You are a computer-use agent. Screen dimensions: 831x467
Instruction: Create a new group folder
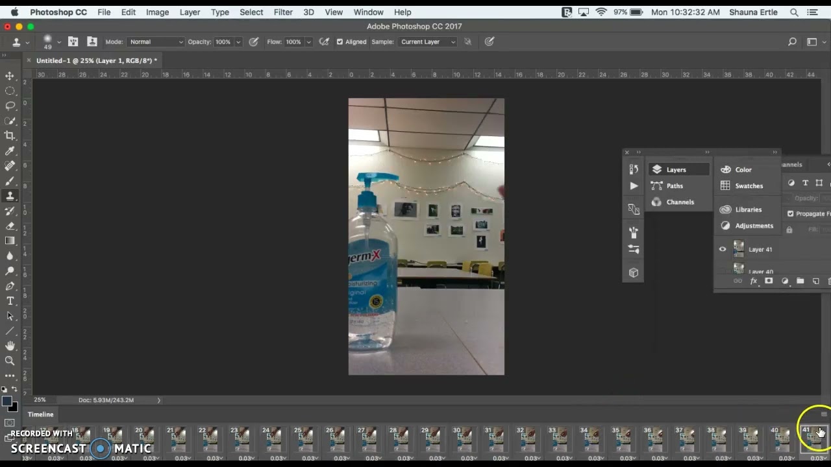click(x=800, y=281)
